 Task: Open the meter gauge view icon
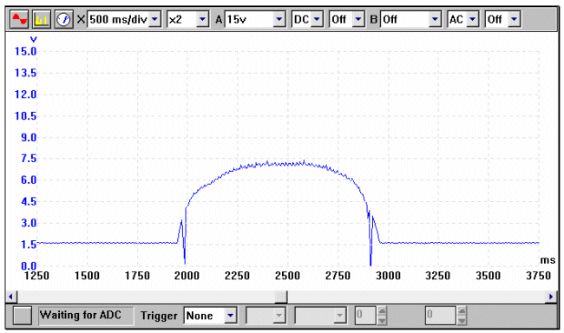(63, 19)
